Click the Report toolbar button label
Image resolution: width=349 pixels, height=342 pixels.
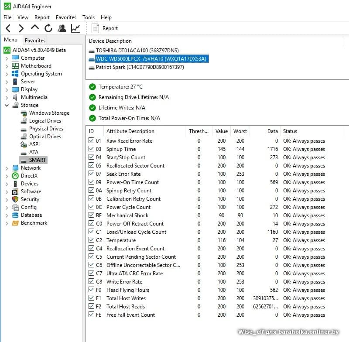coord(110,28)
